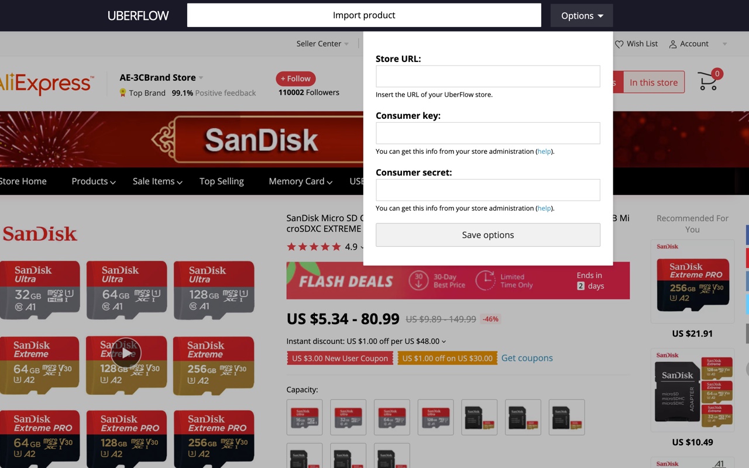This screenshot has width=749, height=468.
Task: Click the five-star rating icons
Action: [314, 247]
